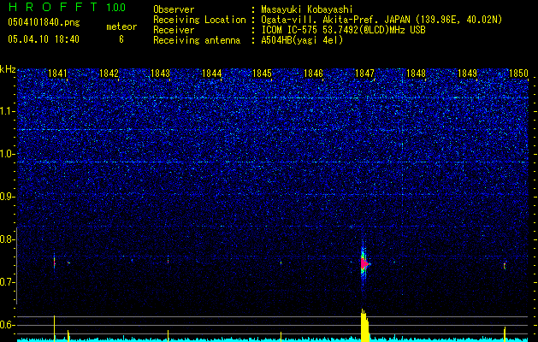This screenshot has height=342, width=538.
Task: Click the kHz axis unit label
Action: [8, 69]
